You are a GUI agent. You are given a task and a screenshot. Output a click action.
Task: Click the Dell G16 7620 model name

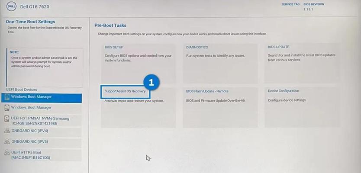pos(35,6)
